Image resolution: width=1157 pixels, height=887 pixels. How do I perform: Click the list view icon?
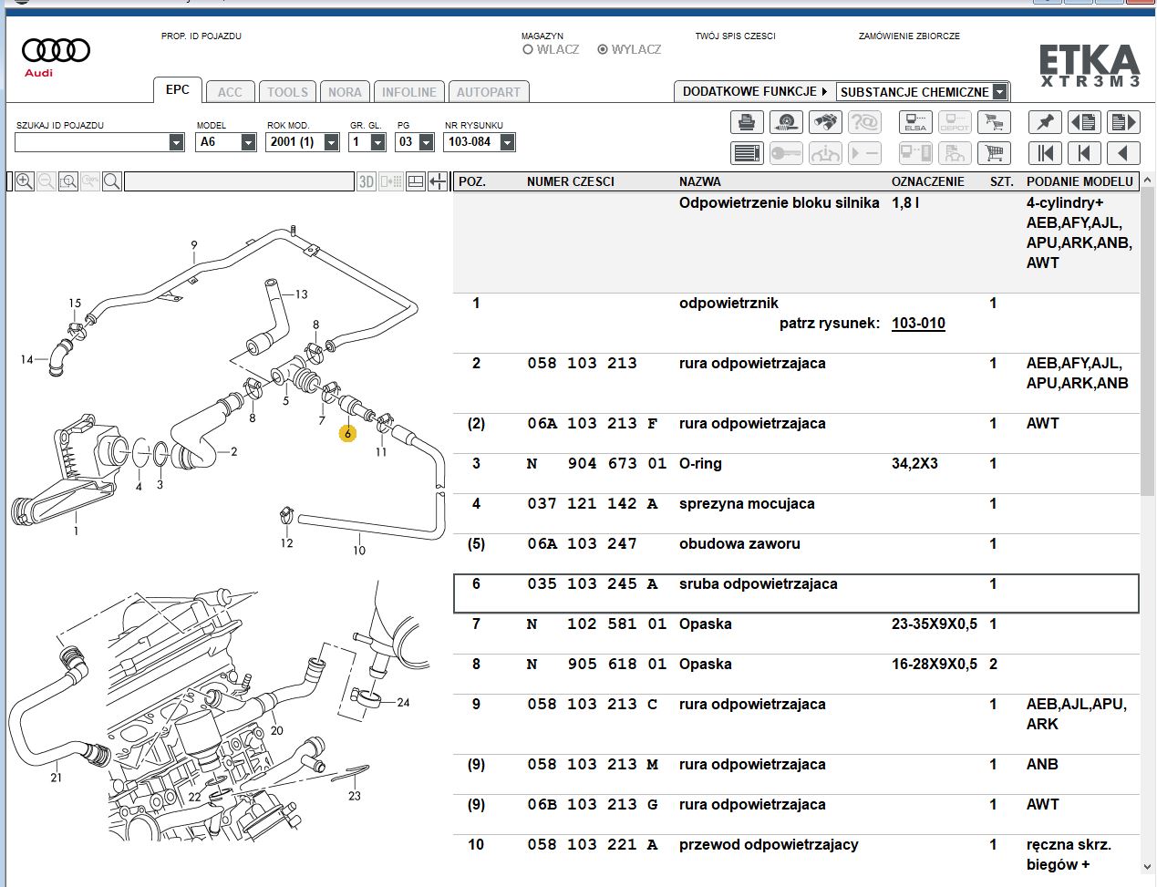pos(747,153)
